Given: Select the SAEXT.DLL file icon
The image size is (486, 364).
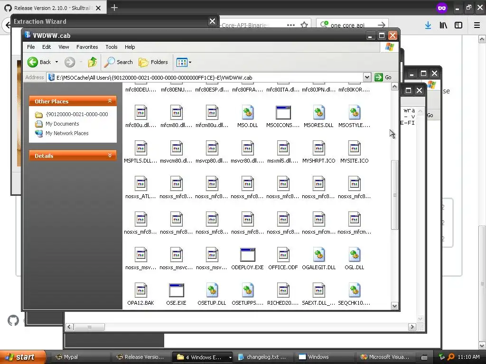Looking at the screenshot, I should (318, 291).
